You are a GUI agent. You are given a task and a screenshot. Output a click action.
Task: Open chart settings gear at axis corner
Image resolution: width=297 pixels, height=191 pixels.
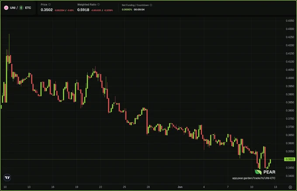pyautogui.click(x=290, y=187)
